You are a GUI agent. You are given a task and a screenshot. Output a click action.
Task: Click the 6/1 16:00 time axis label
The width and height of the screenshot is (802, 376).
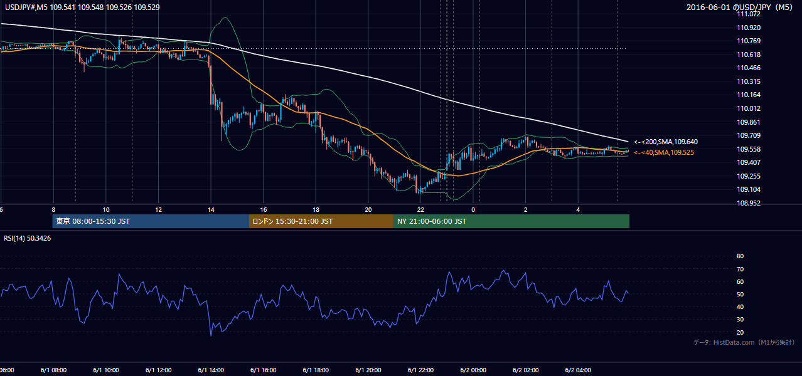pyautogui.click(x=264, y=370)
